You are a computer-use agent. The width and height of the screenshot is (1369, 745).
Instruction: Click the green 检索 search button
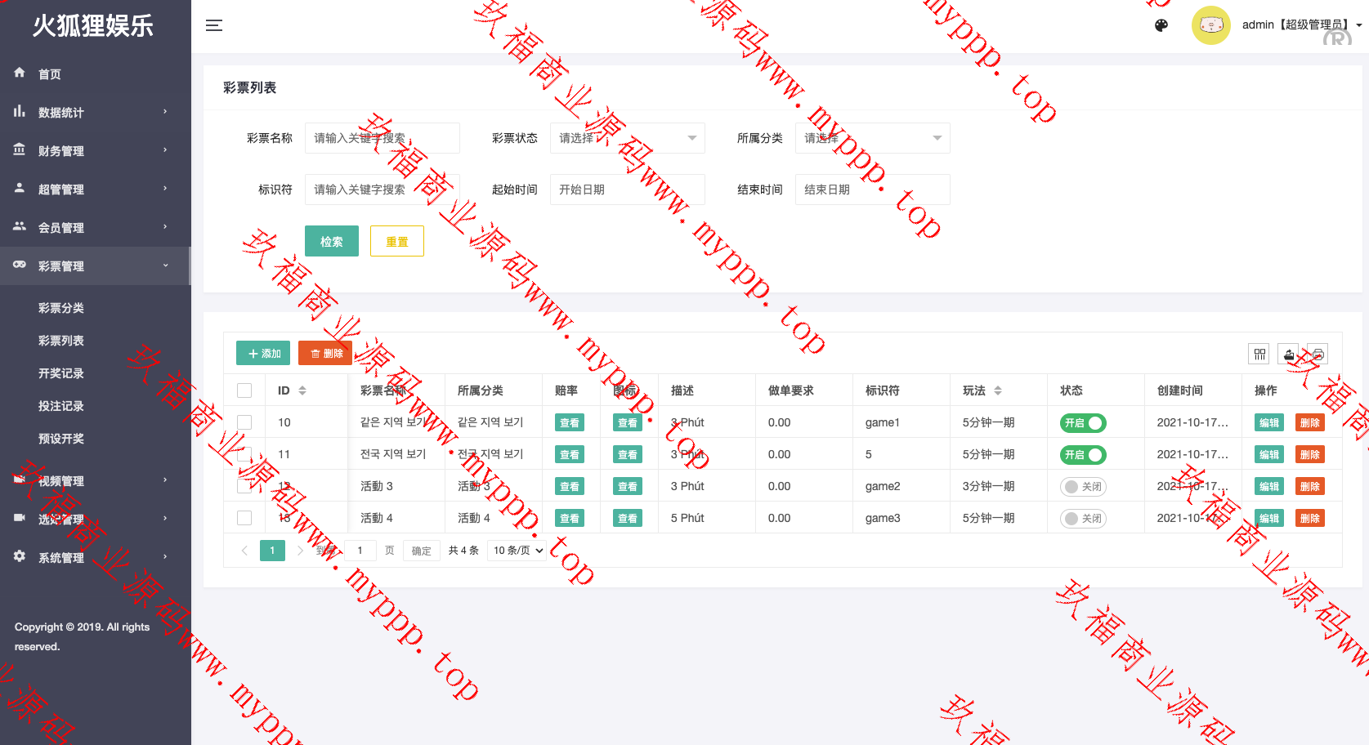pos(332,241)
